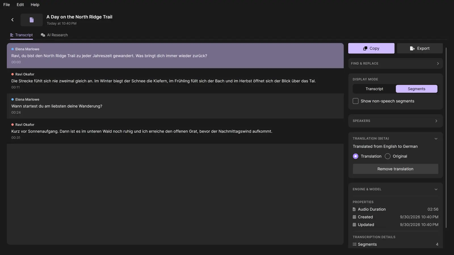The height and width of the screenshot is (255, 454).
Task: Open the File menu
Action: pos(7,5)
